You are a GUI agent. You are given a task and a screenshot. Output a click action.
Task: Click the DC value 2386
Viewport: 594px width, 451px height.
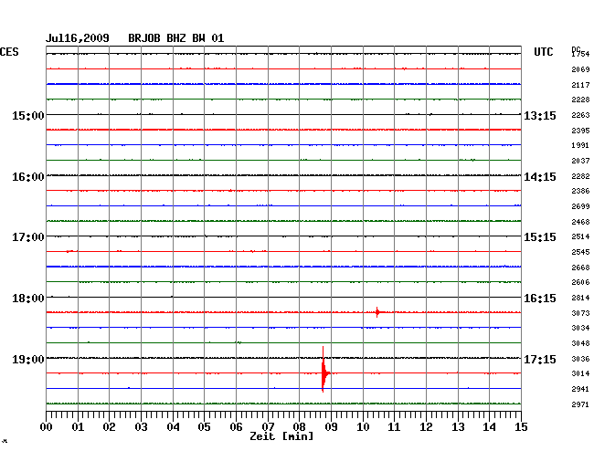pyautogui.click(x=580, y=191)
